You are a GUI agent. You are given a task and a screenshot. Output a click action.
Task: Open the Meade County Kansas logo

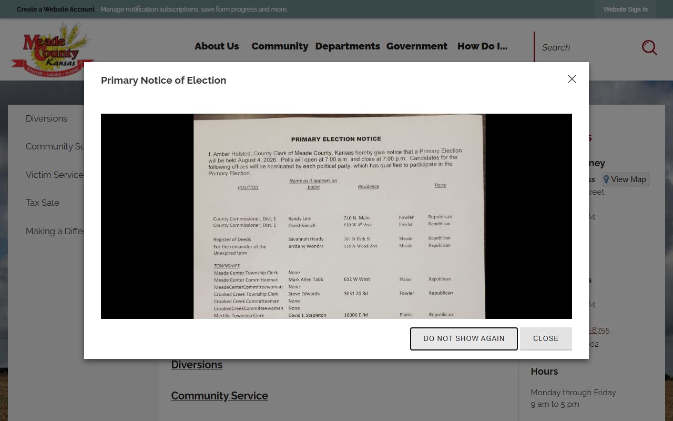pyautogui.click(x=52, y=50)
